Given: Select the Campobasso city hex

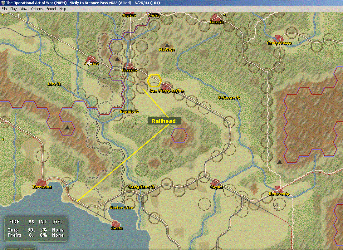Looking at the screenshot, I should click(x=278, y=38).
